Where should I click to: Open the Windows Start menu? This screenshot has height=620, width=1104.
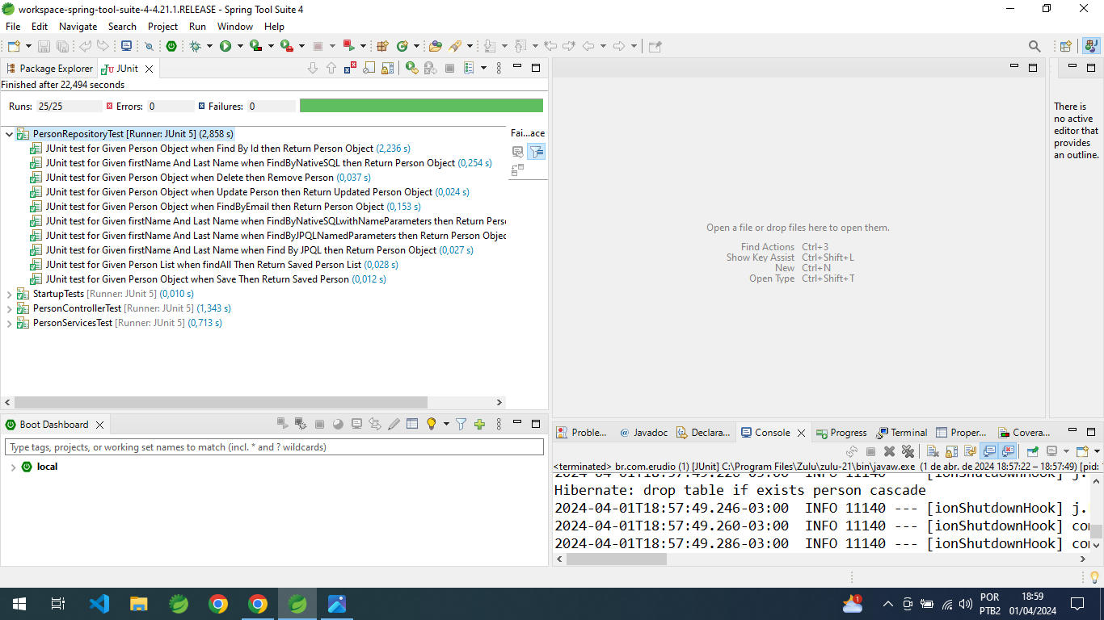tap(19, 603)
